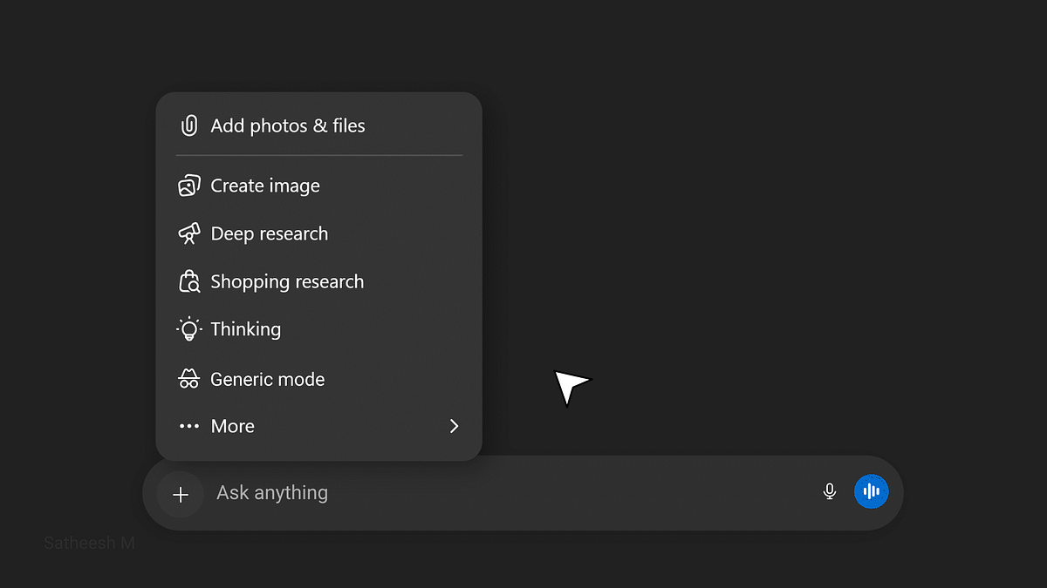This screenshot has height=588, width=1047.
Task: Open Shopping research from the menu
Action: (319, 281)
